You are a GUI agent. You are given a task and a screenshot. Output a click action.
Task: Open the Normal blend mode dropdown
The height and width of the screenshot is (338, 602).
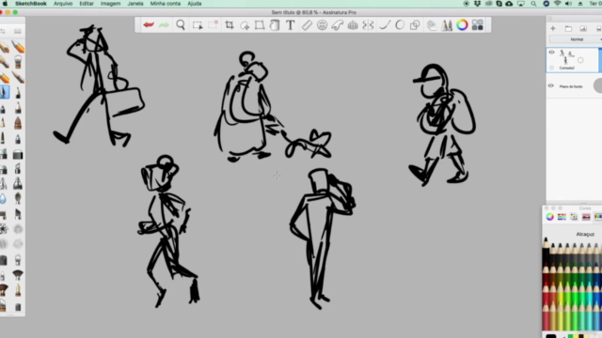tap(576, 39)
